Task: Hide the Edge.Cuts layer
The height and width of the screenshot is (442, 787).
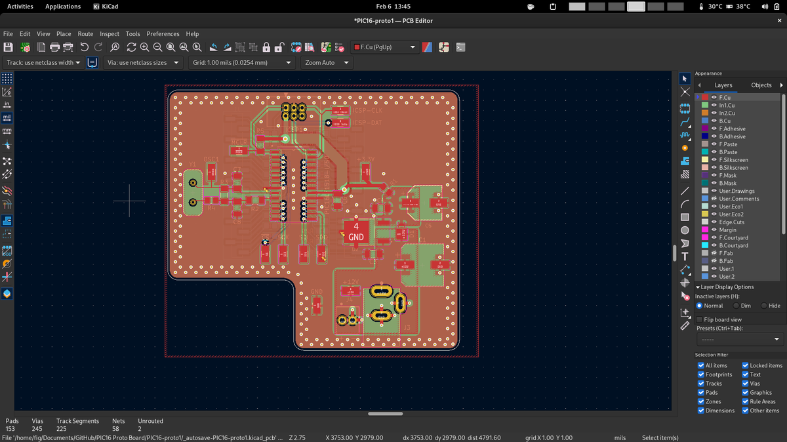Action: click(714, 222)
